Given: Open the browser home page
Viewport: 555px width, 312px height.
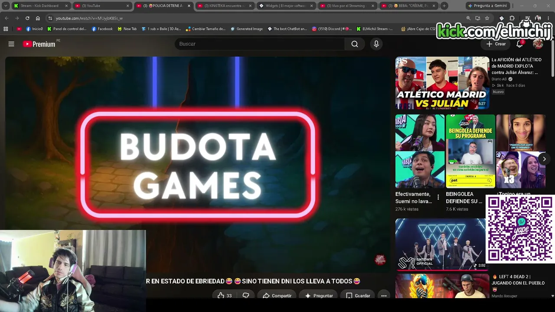Looking at the screenshot, I should tap(38, 18).
